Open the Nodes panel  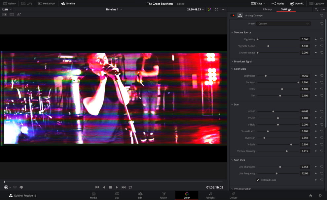(x=278, y=3)
